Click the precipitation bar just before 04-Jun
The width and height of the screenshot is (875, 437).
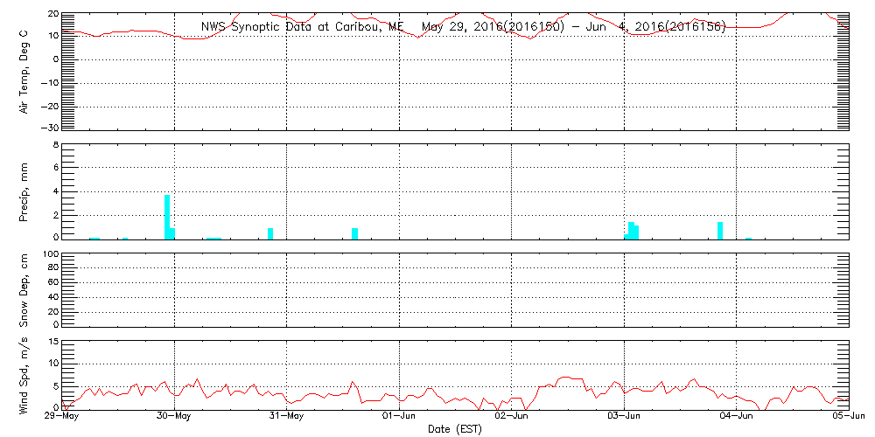point(720,230)
